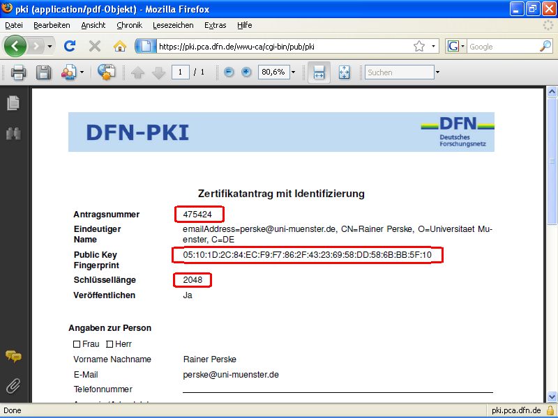Open the document search binoculars tool
558x418 pixels.
pos(12,133)
